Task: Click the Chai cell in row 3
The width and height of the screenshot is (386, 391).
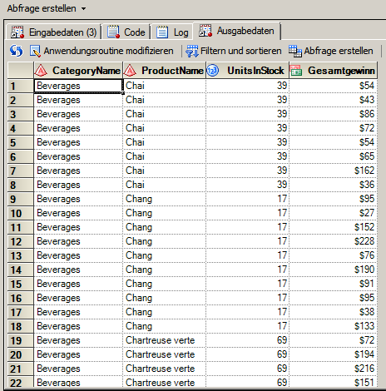Action: [165, 114]
